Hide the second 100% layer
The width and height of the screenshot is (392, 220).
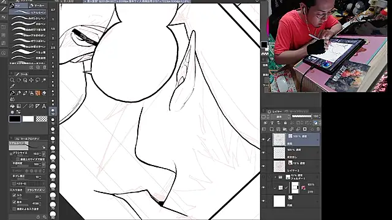263,152
